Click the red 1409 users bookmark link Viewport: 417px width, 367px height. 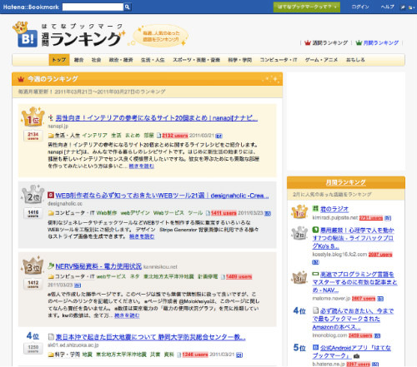point(239,276)
